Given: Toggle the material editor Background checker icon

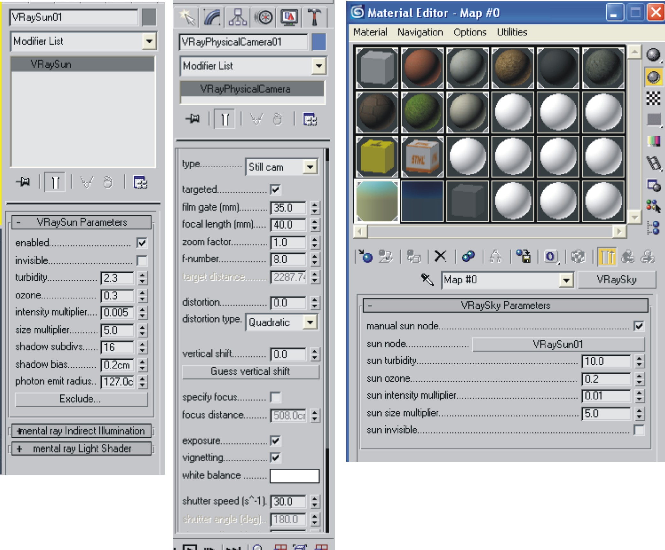Looking at the screenshot, I should [653, 98].
